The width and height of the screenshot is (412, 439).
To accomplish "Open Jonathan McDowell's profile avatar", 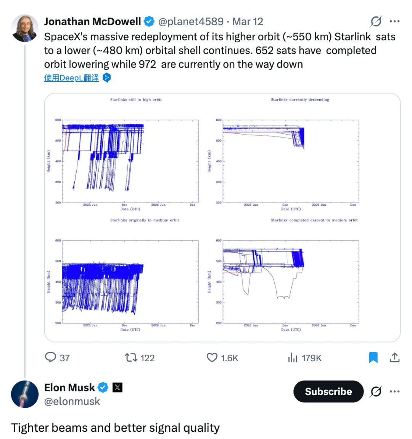I will click(x=25, y=28).
